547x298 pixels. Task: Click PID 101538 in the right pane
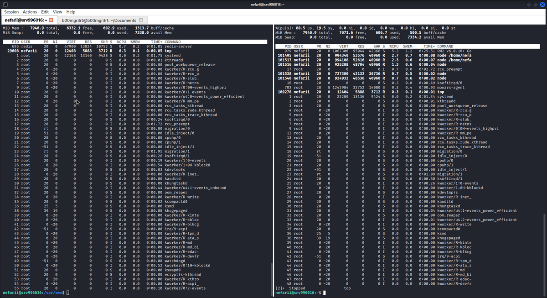[284, 74]
